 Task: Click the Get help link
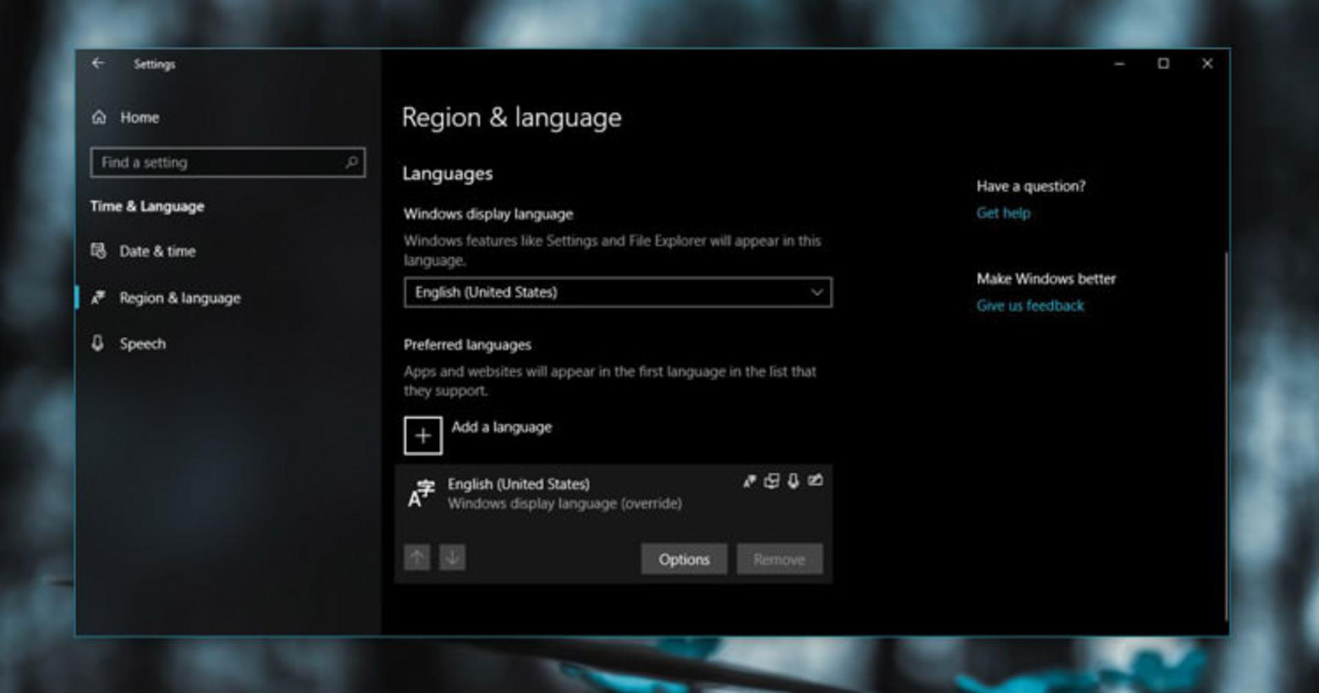coord(1004,213)
